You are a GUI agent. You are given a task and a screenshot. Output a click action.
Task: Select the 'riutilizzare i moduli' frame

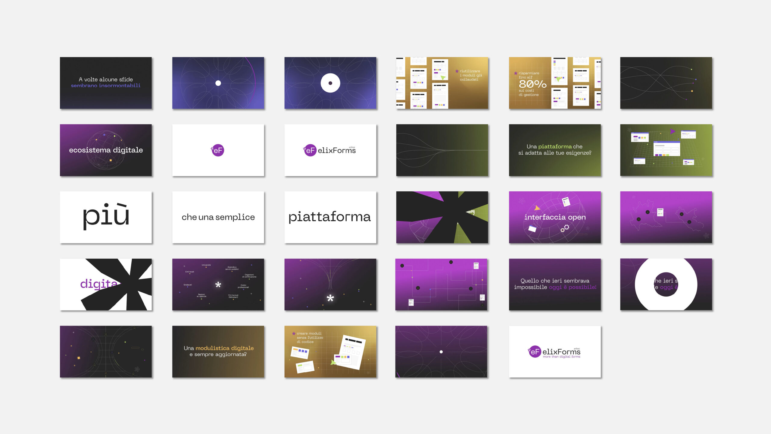coord(442,83)
